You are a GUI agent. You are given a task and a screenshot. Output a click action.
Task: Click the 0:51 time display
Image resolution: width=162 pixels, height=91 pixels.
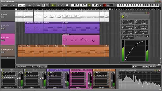click(x=84, y=5)
